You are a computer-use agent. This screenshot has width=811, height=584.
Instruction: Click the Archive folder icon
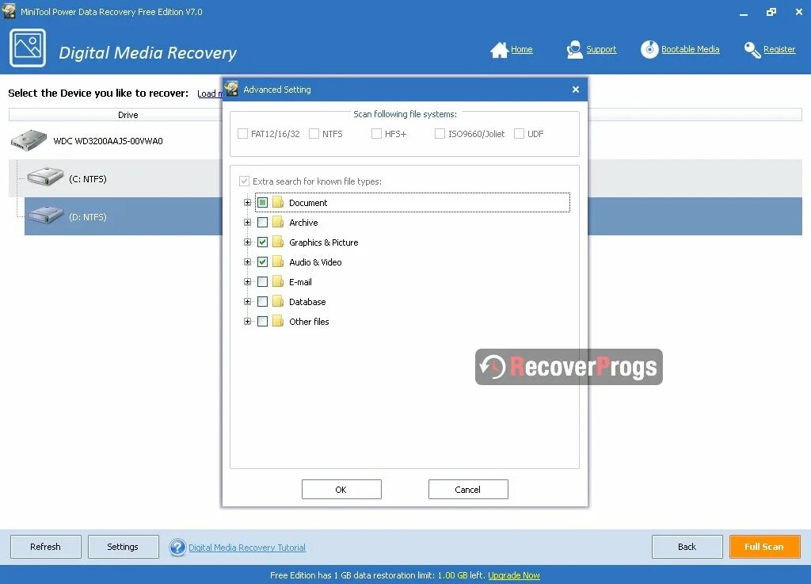click(278, 223)
